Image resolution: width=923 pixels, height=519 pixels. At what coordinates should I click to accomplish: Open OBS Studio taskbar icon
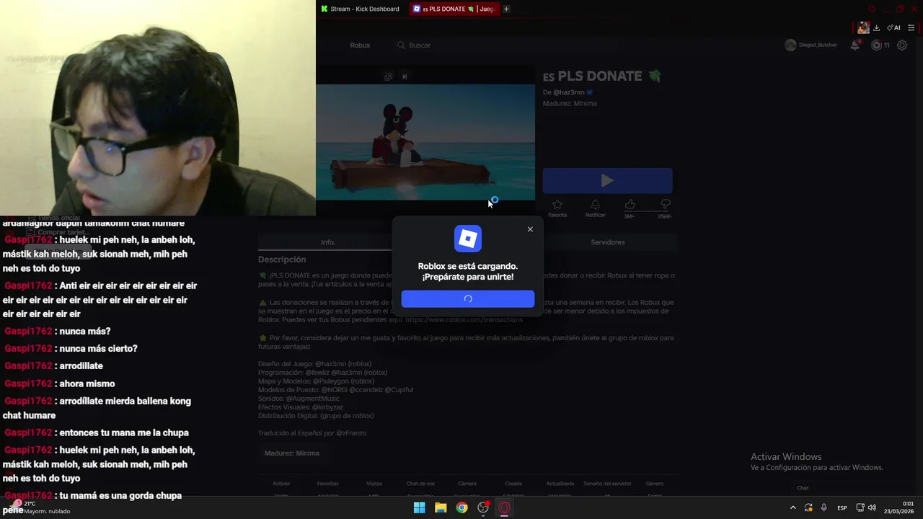tap(483, 507)
